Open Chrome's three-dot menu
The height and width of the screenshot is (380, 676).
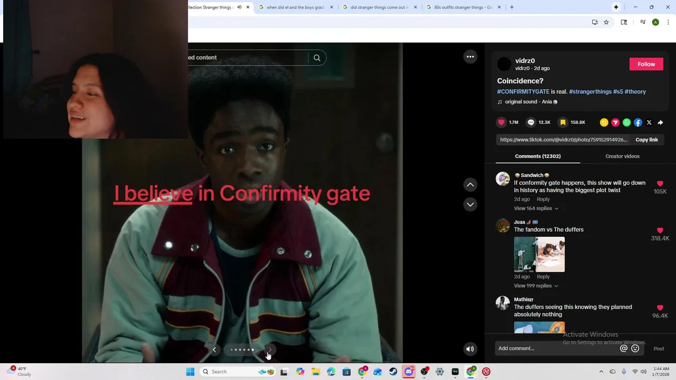pyautogui.click(x=668, y=22)
